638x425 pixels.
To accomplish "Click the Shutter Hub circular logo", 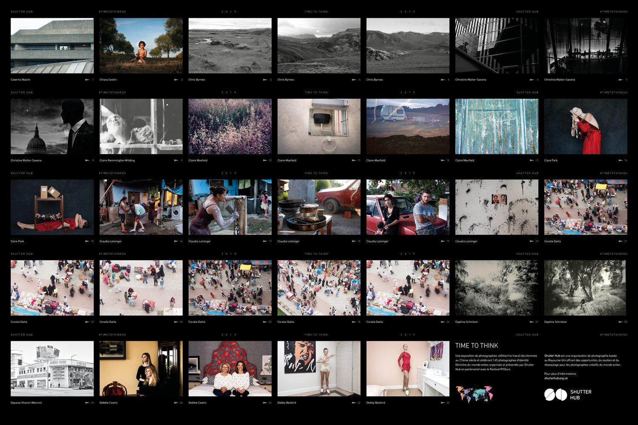I will pyautogui.click(x=555, y=395).
